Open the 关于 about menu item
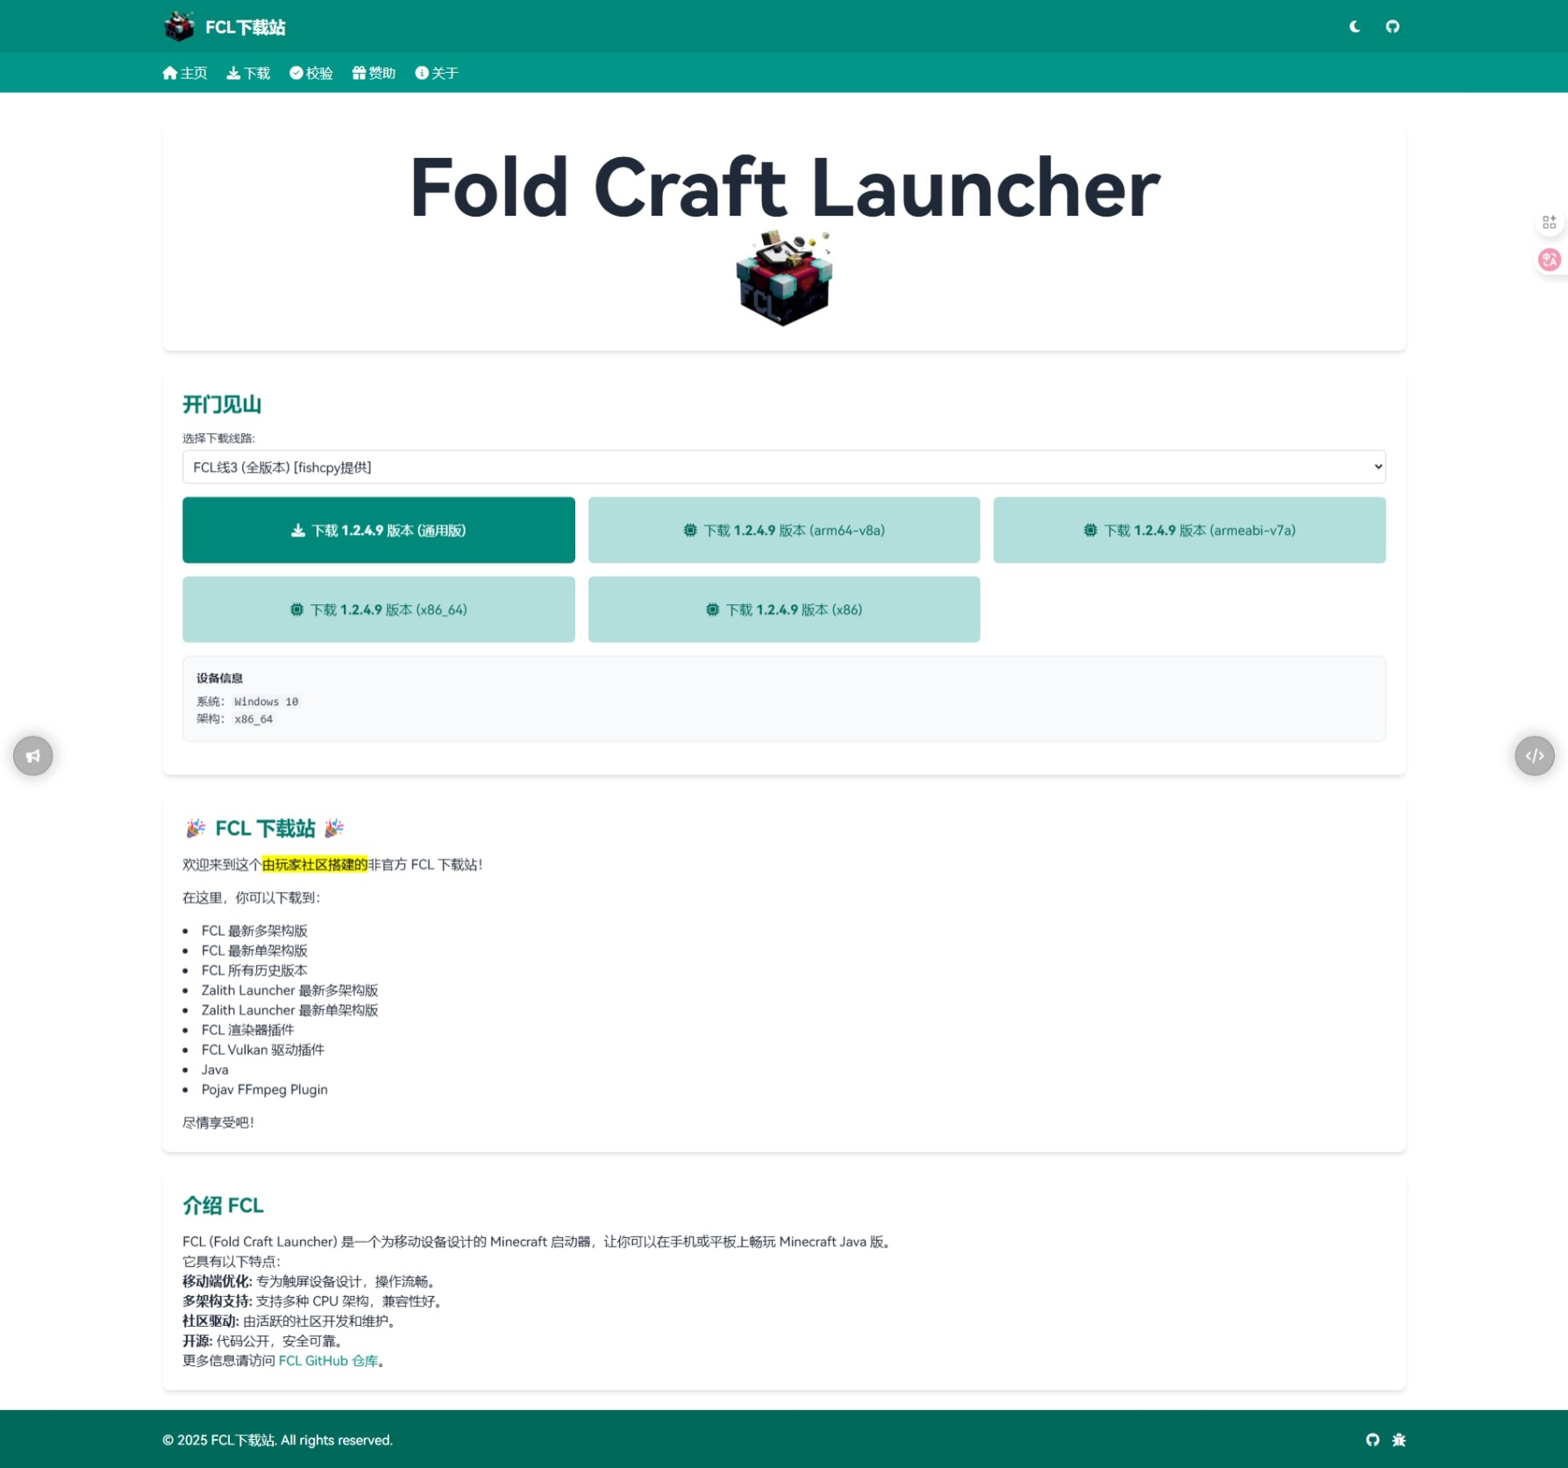Screen dimensions: 1568x1468 coord(437,73)
